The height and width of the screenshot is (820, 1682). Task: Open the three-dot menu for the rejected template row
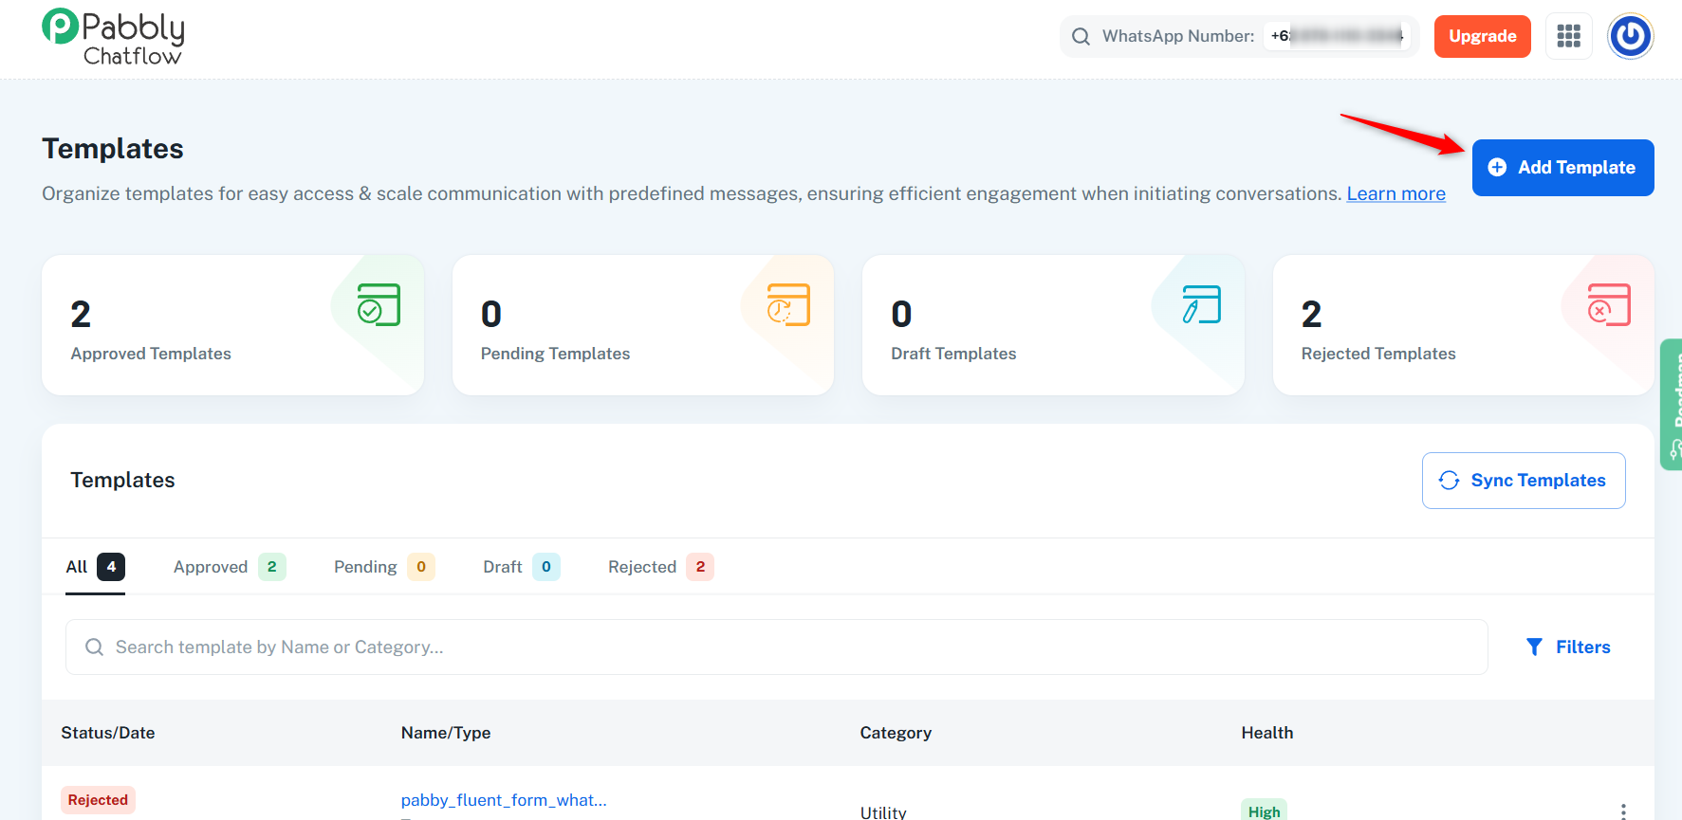[x=1623, y=811]
